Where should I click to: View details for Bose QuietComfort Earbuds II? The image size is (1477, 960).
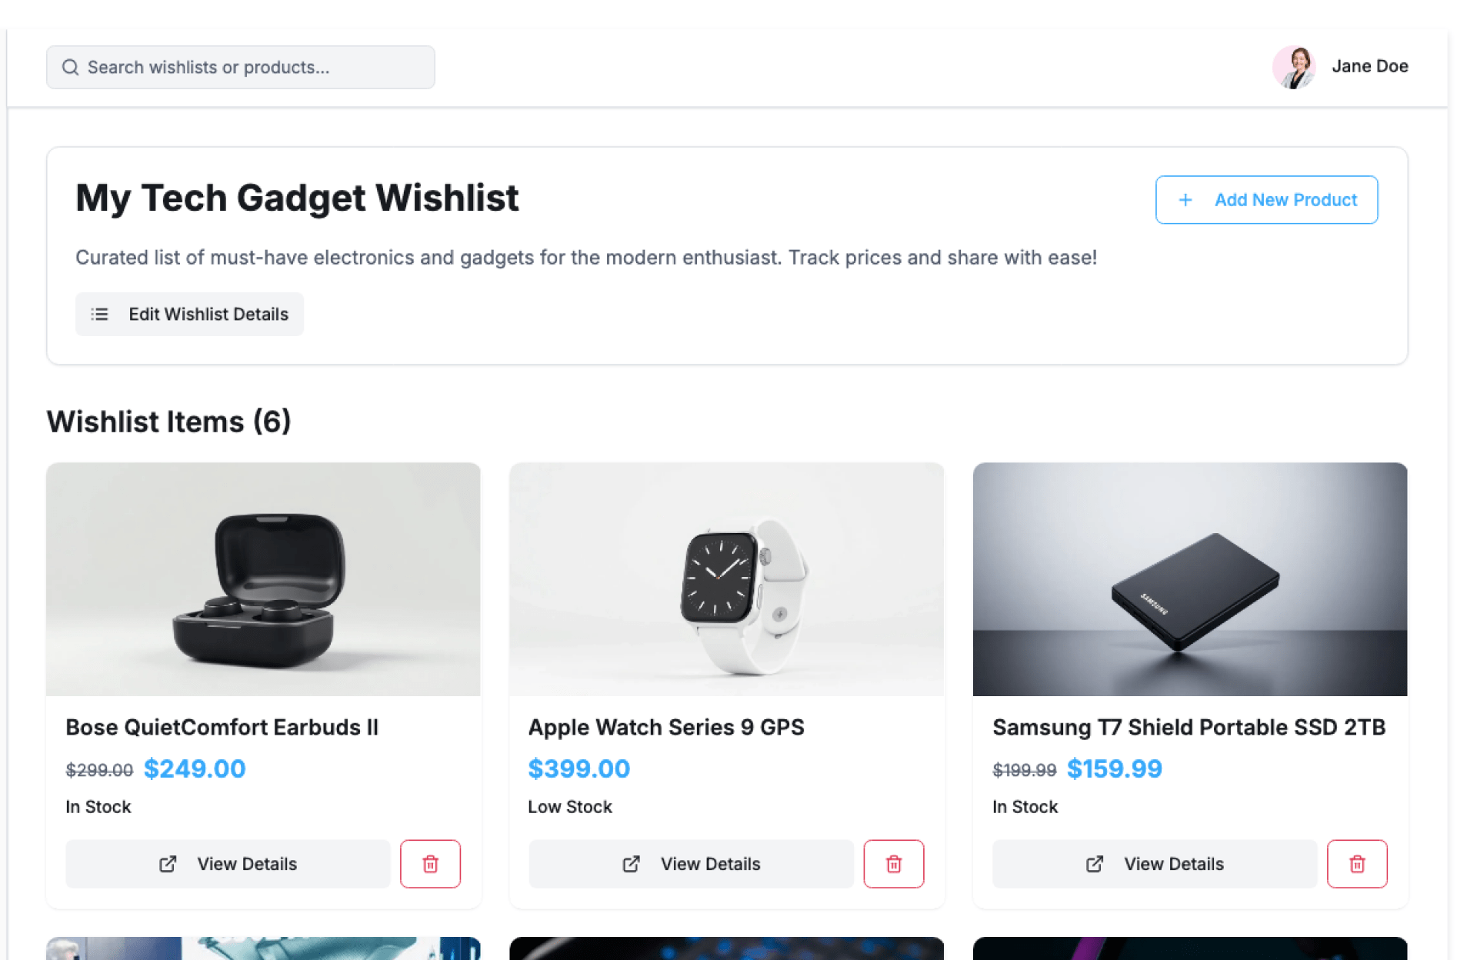click(x=228, y=864)
